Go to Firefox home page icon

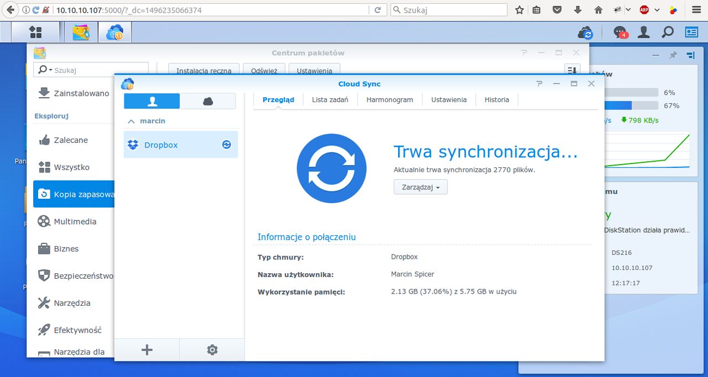pyautogui.click(x=598, y=10)
